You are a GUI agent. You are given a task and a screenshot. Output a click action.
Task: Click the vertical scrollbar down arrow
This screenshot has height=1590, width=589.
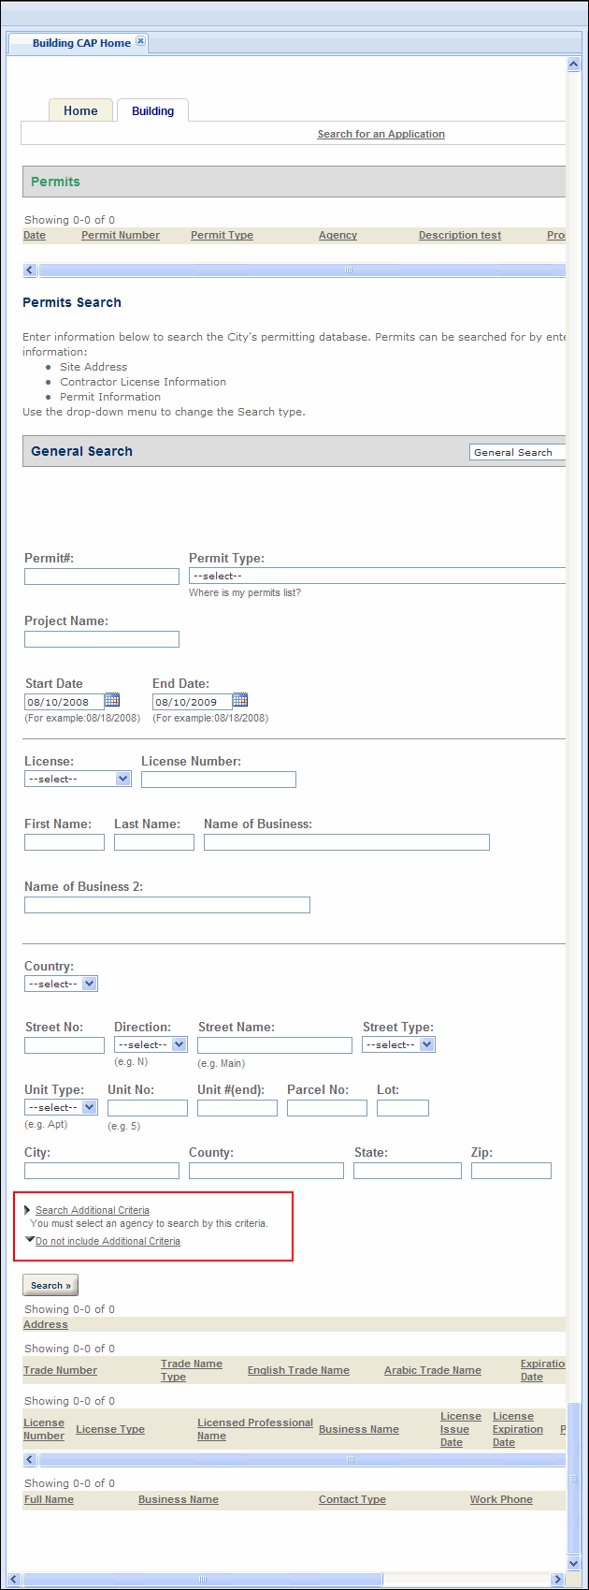[573, 1563]
